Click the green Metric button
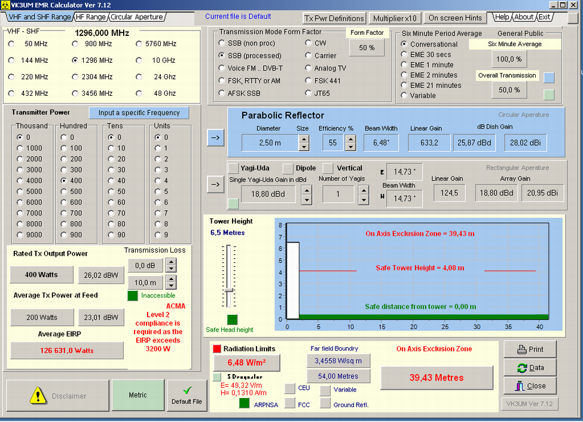The image size is (583, 422). coord(138,395)
